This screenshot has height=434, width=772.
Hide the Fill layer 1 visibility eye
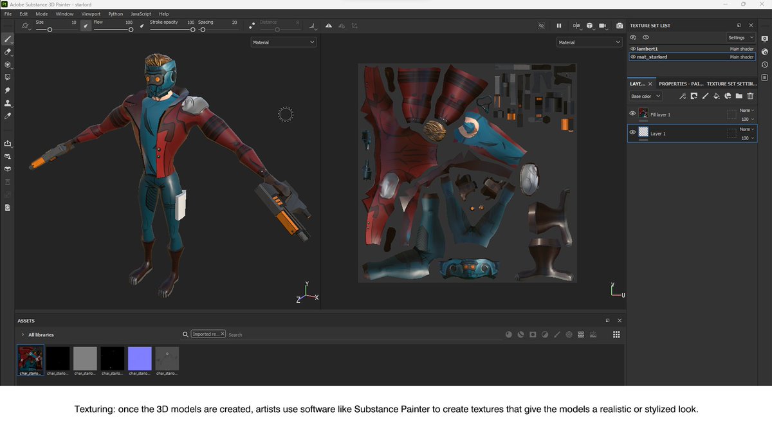(632, 114)
